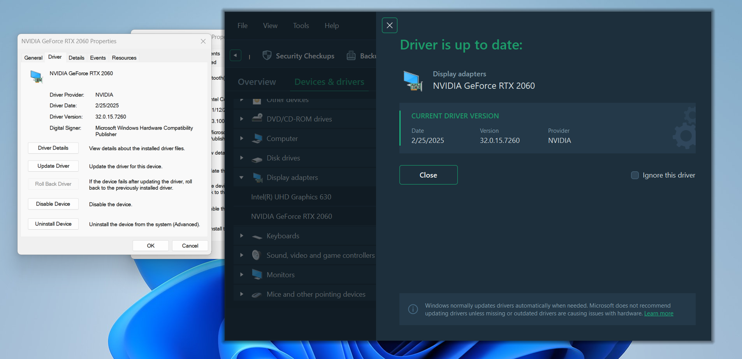The image size is (742, 359).
Task: Click the Monitors category icon
Action: coord(257,275)
